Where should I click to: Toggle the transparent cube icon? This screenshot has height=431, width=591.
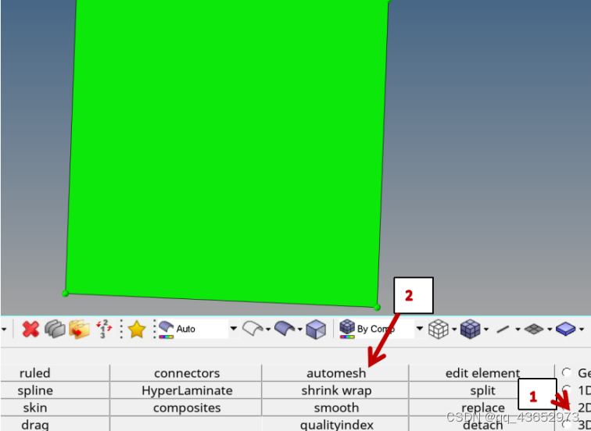[x=316, y=329]
